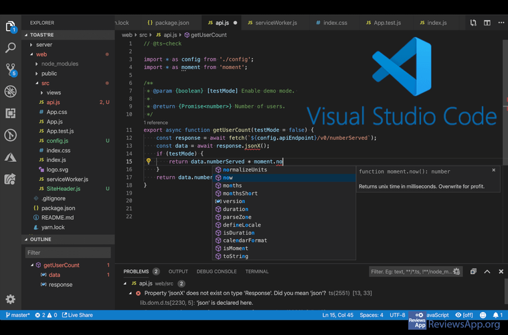Viewport: 508px width, 335px height.
Task: Click the Azure icon in activity bar
Action: [10, 157]
